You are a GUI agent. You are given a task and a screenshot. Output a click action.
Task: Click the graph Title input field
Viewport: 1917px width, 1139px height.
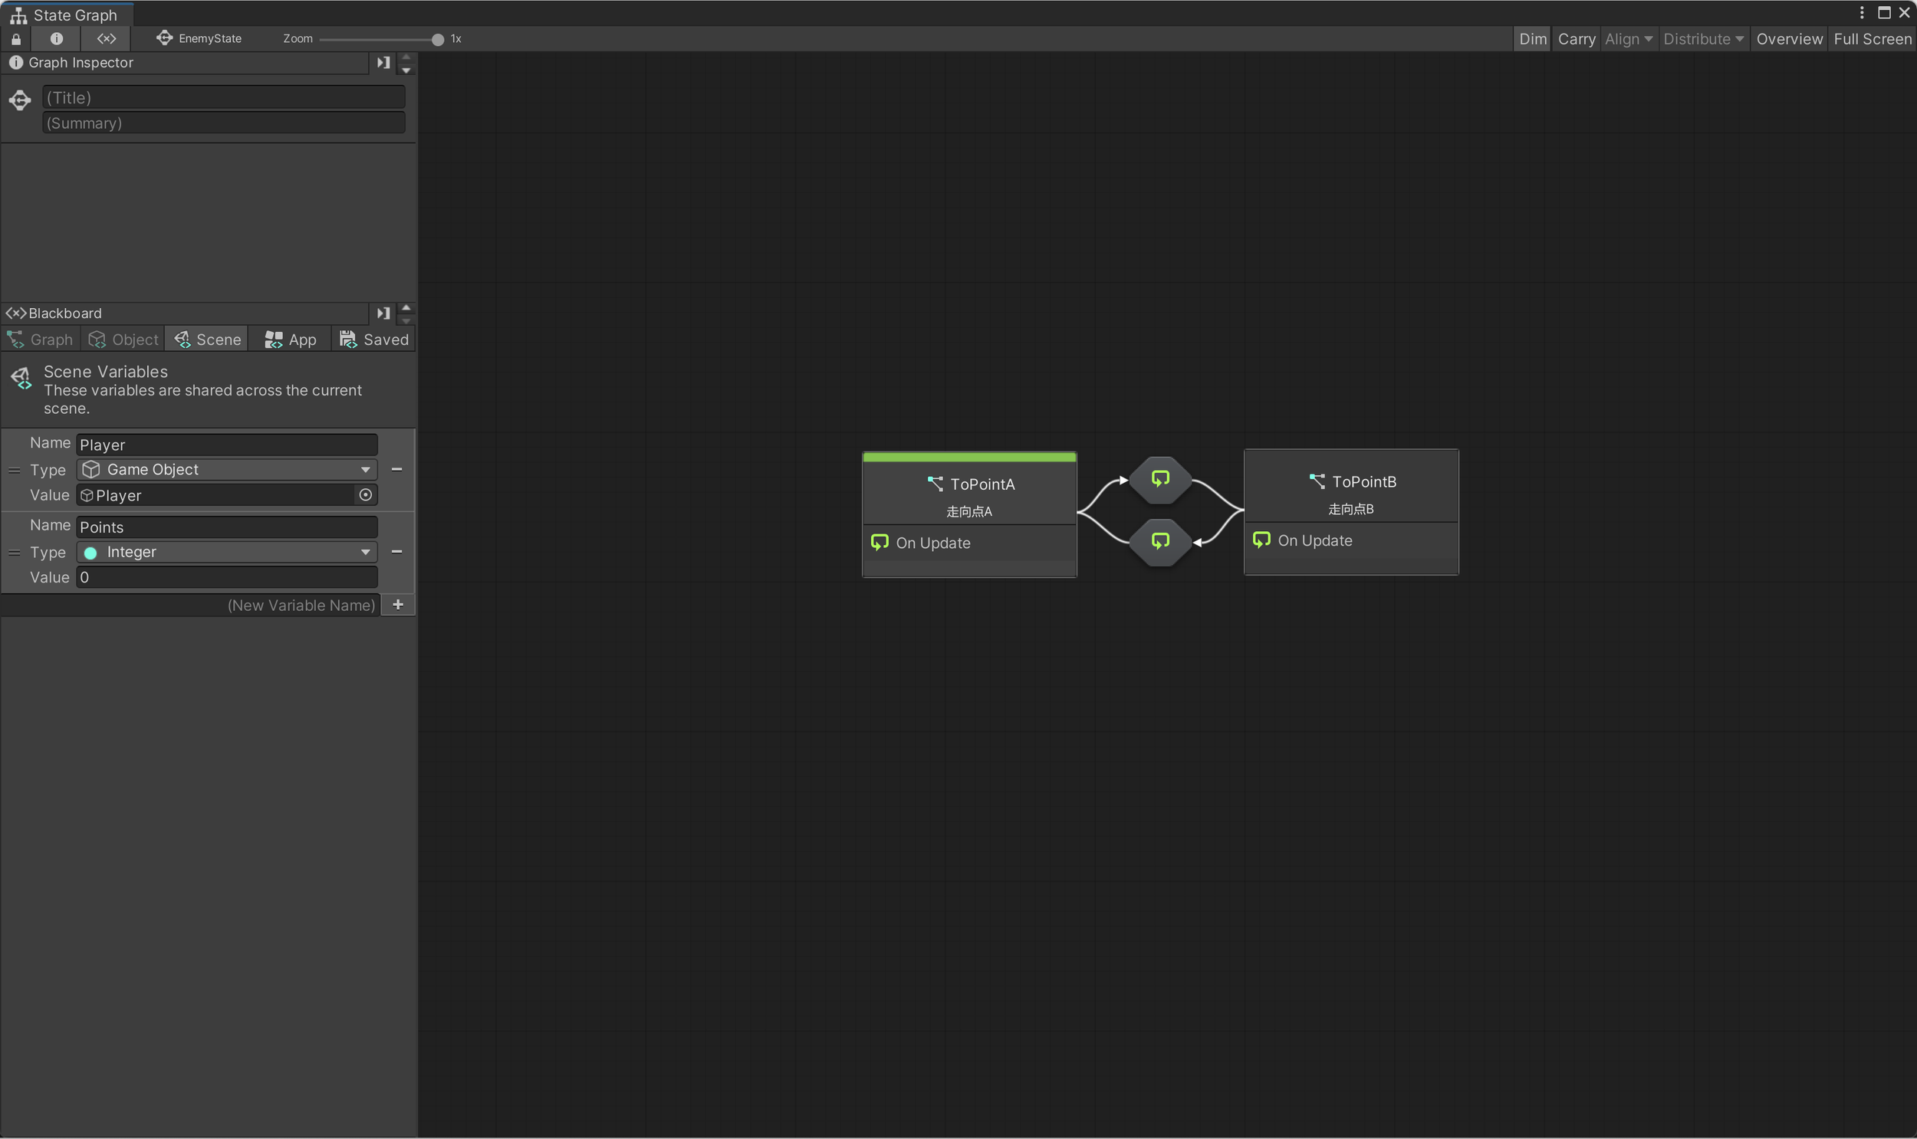(x=223, y=97)
